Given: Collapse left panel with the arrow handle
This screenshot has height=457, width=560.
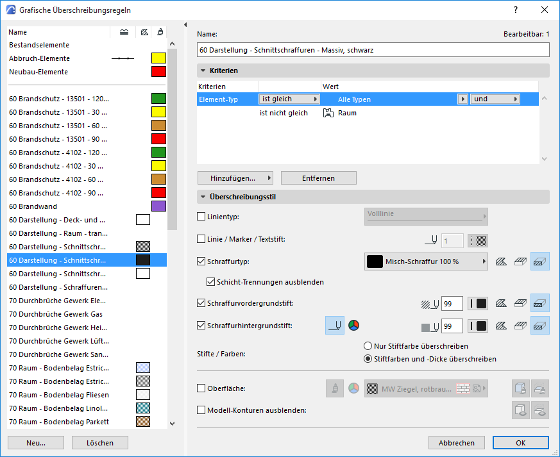Looking at the screenshot, I should click(185, 24).
